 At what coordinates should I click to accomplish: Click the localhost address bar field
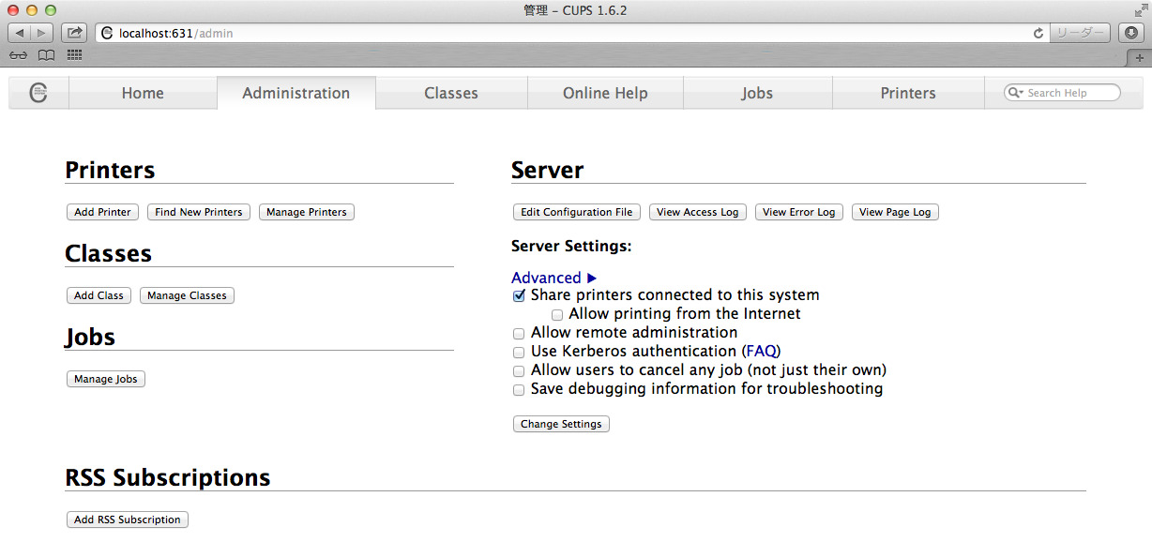[563, 33]
